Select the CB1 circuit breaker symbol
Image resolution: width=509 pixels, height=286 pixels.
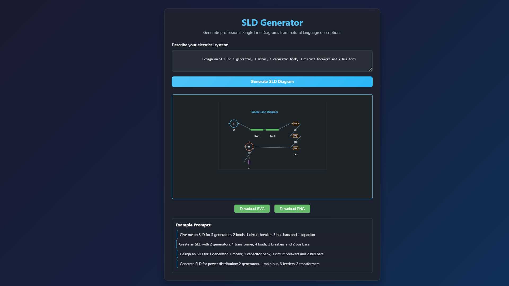(x=295, y=124)
